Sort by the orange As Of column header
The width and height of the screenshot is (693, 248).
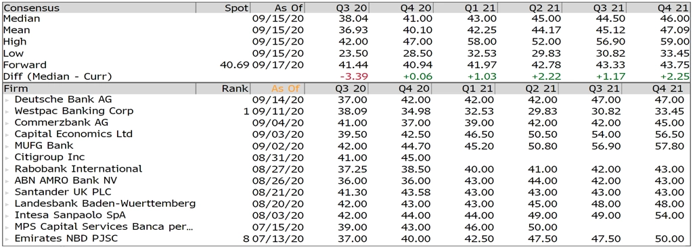pyautogui.click(x=289, y=89)
